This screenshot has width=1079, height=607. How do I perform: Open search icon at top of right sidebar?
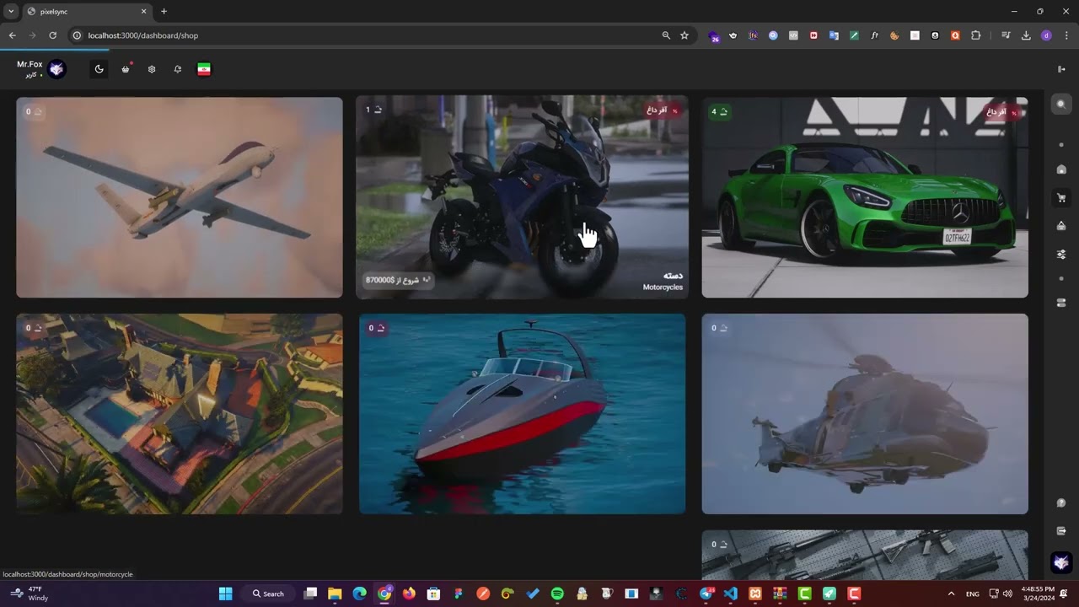pyautogui.click(x=1061, y=105)
